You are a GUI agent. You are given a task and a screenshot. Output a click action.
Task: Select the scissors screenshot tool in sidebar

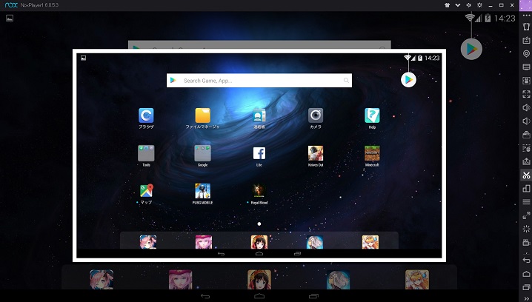click(526, 175)
